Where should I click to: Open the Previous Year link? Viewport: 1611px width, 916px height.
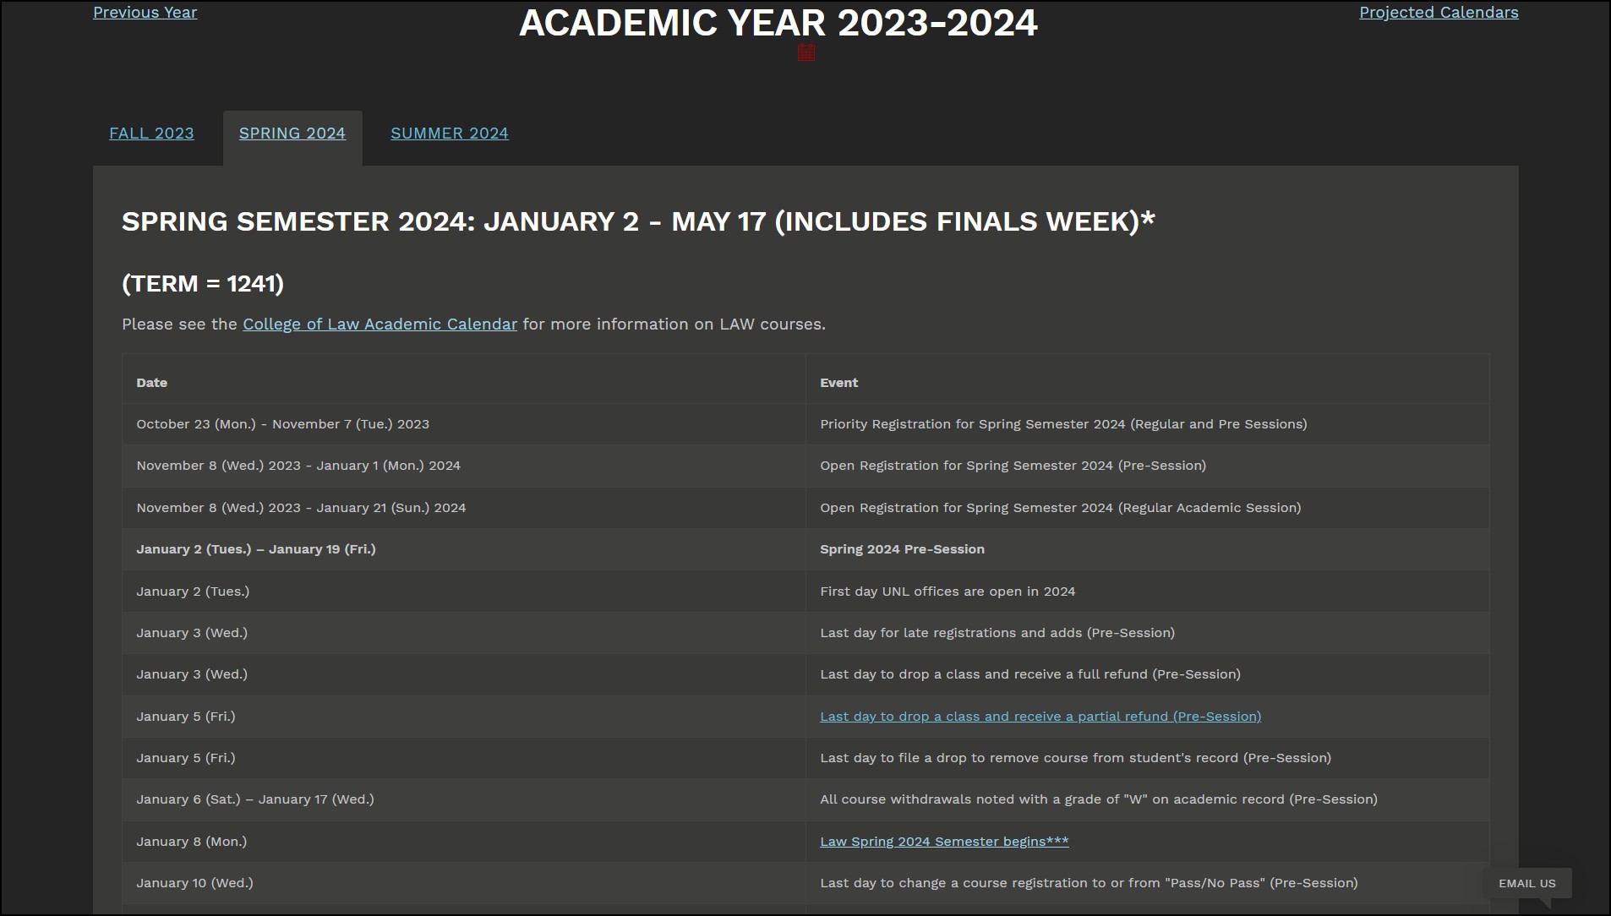tap(145, 13)
